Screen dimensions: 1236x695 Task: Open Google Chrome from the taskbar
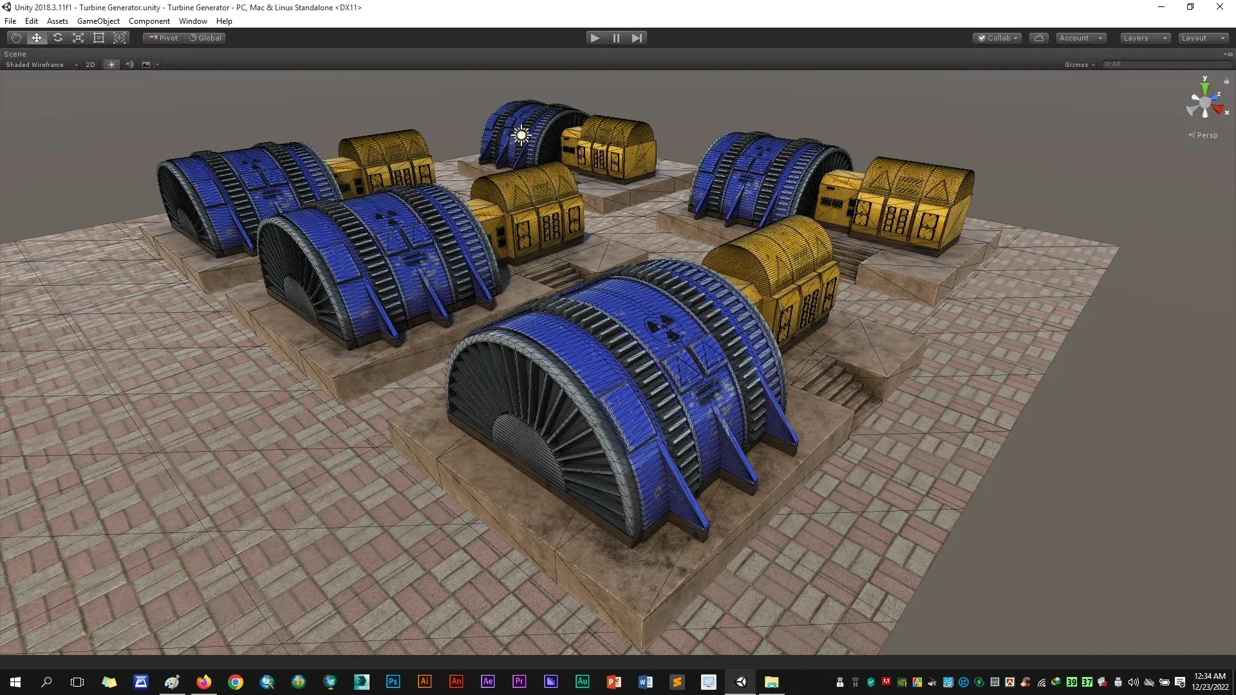pyautogui.click(x=236, y=682)
